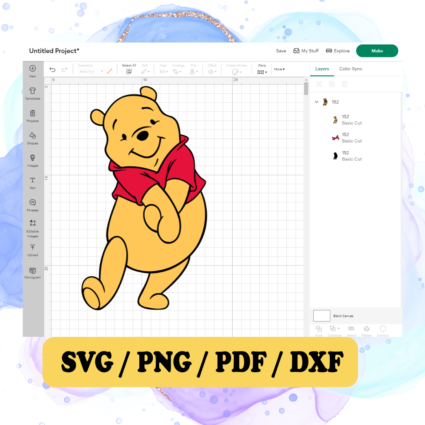
Task: Click the Slice tool
Action: [x=319, y=331]
